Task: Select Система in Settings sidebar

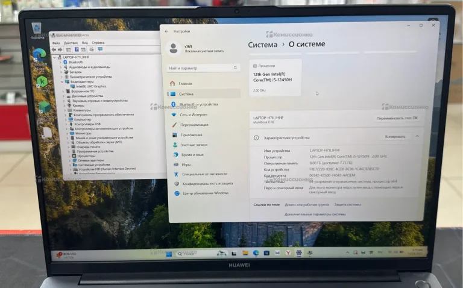Action: coord(204,94)
